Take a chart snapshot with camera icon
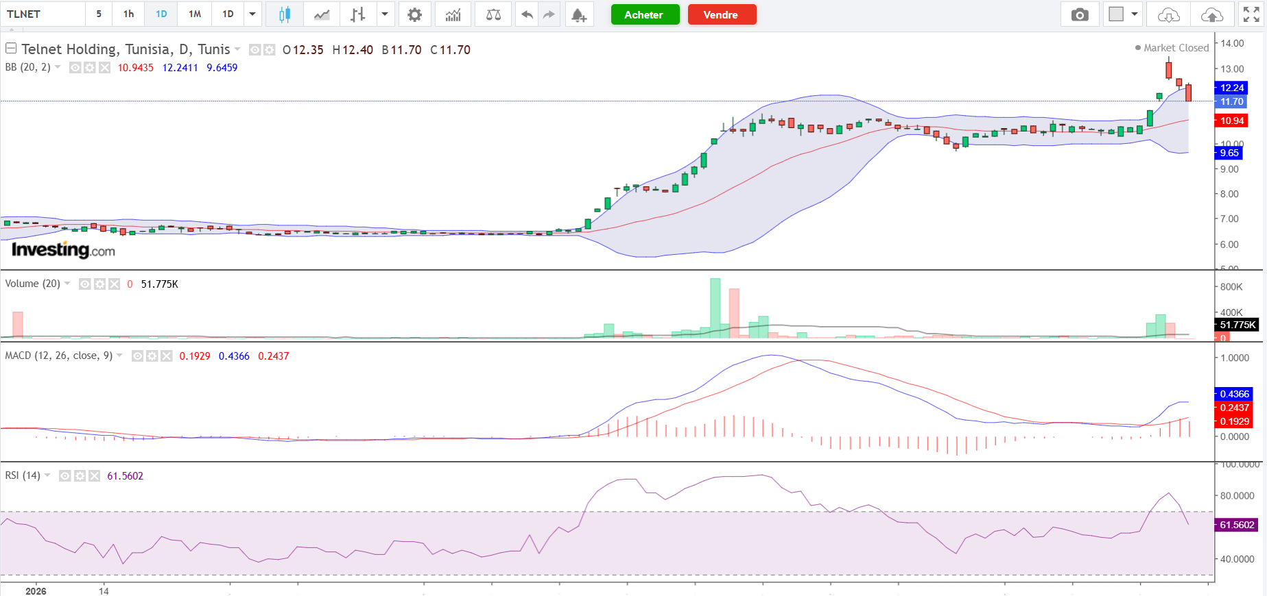Viewport: 1267px width, 596px height. click(1080, 14)
